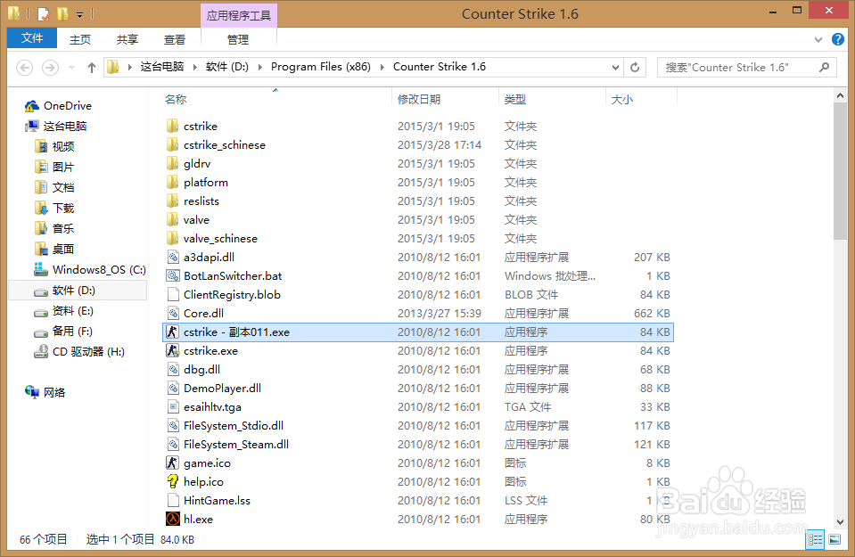Go back using the navigation arrow
This screenshot has height=557, width=855.
25,66
